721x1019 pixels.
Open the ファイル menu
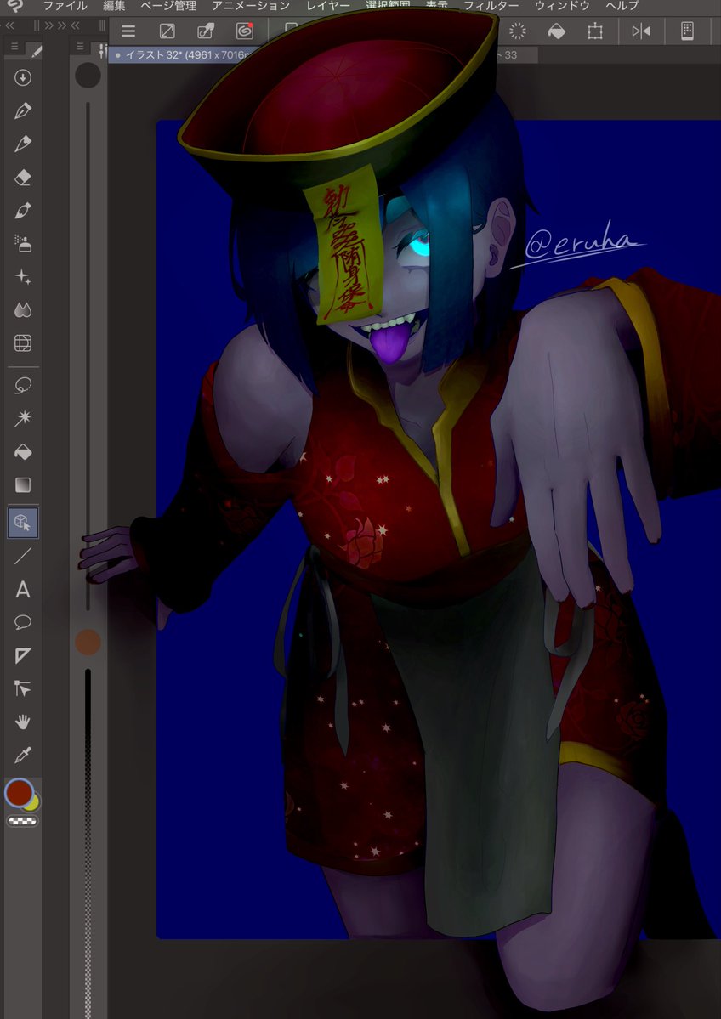tap(65, 6)
